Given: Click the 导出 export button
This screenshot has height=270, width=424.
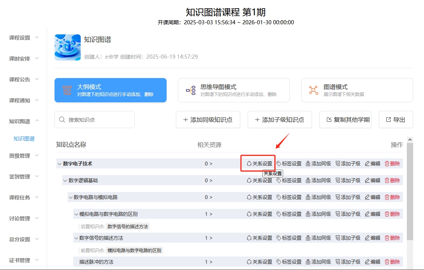Looking at the screenshot, I should [396, 120].
